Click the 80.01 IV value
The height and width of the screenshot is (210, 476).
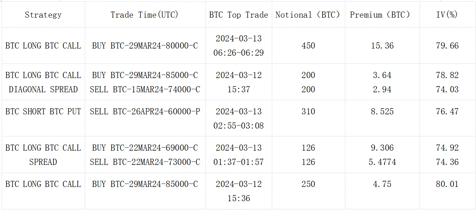click(x=447, y=184)
